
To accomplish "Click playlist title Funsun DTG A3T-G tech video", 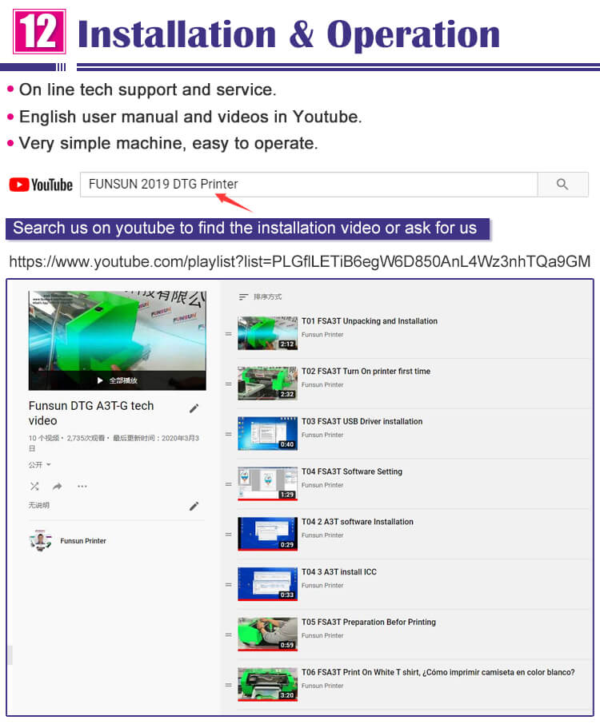I will click(91, 413).
